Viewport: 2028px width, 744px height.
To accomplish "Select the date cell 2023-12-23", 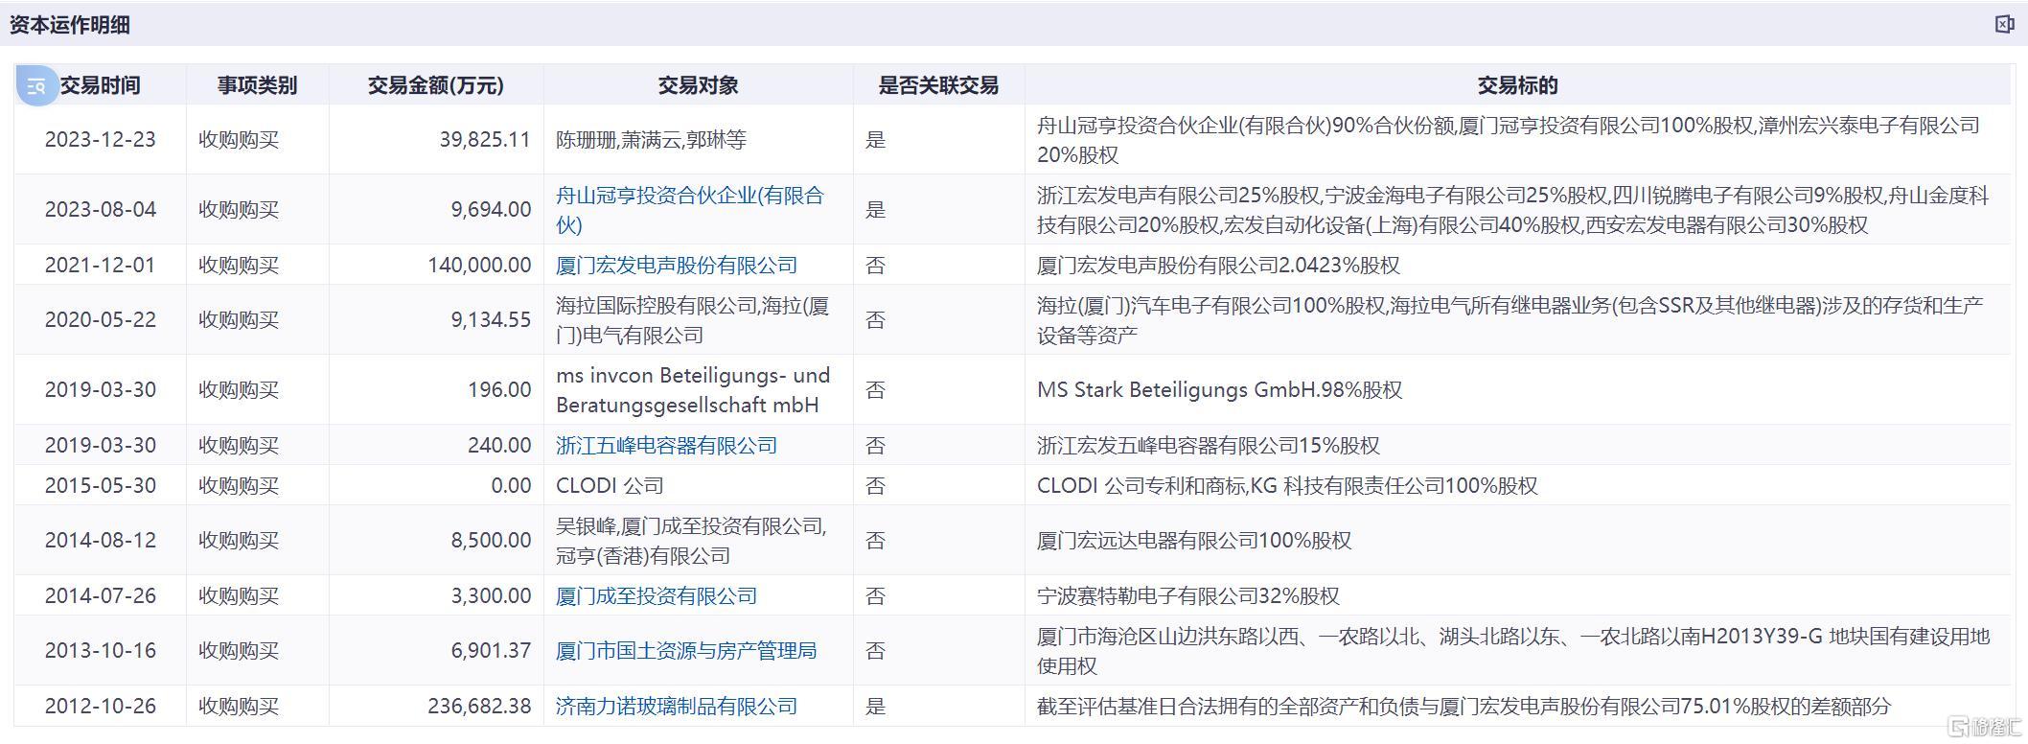I will (x=100, y=140).
